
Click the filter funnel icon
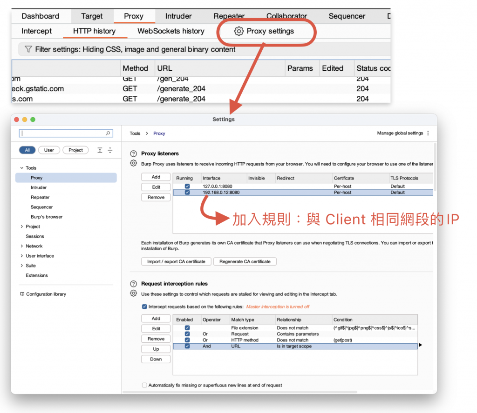(28, 49)
